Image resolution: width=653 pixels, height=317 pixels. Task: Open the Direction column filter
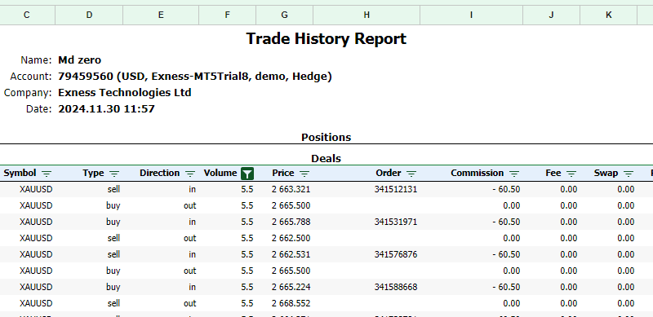[190, 174]
